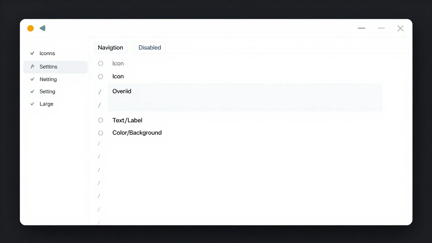Select the Settins entry in the sidebar

click(48, 66)
